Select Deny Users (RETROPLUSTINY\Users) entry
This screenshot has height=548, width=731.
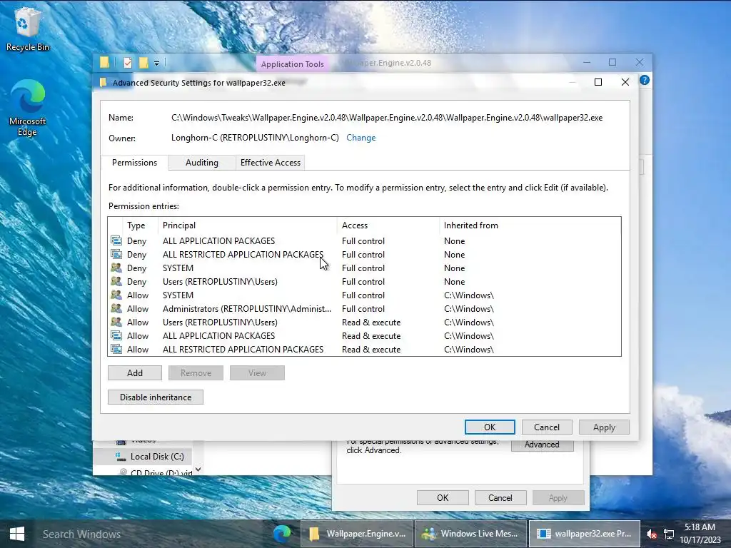pyautogui.click(x=364, y=281)
